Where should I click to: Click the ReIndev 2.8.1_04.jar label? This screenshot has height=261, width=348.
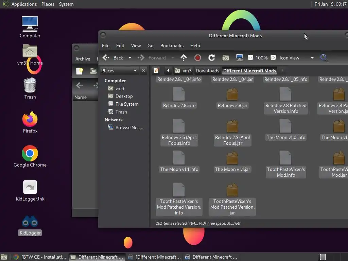point(232,80)
